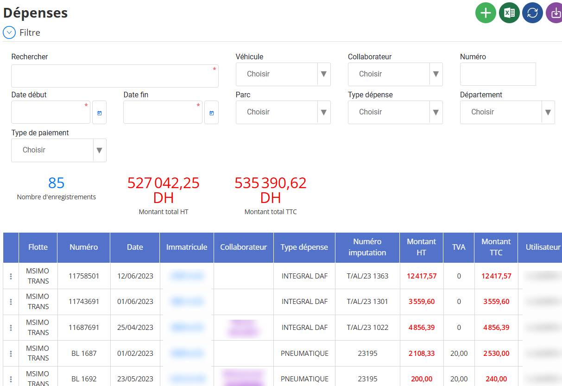
Task: Open row actions menu for expense BL 1687
Action: (11, 354)
